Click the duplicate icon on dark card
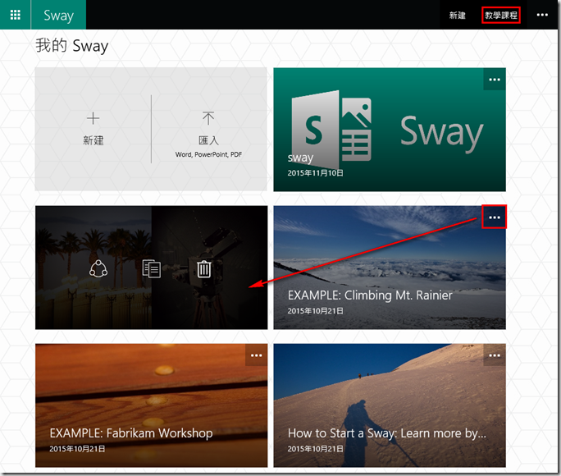This screenshot has height=476, width=561. [152, 269]
